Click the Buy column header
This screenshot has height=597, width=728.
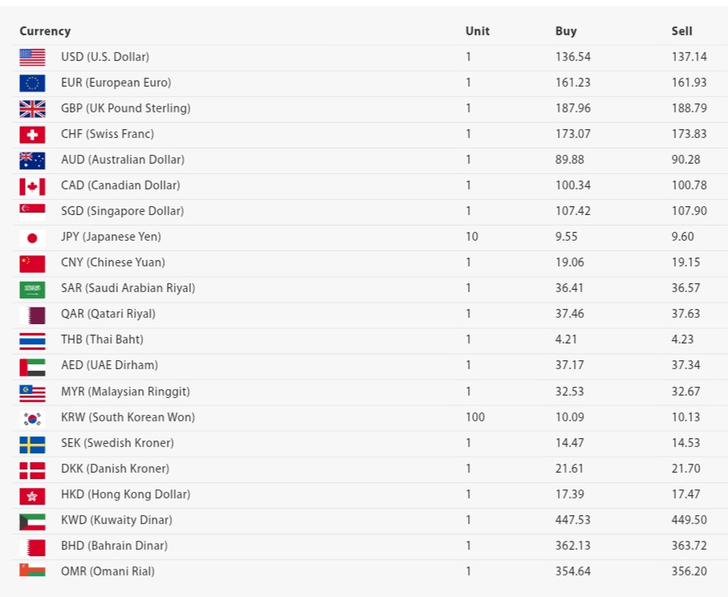[x=566, y=31]
